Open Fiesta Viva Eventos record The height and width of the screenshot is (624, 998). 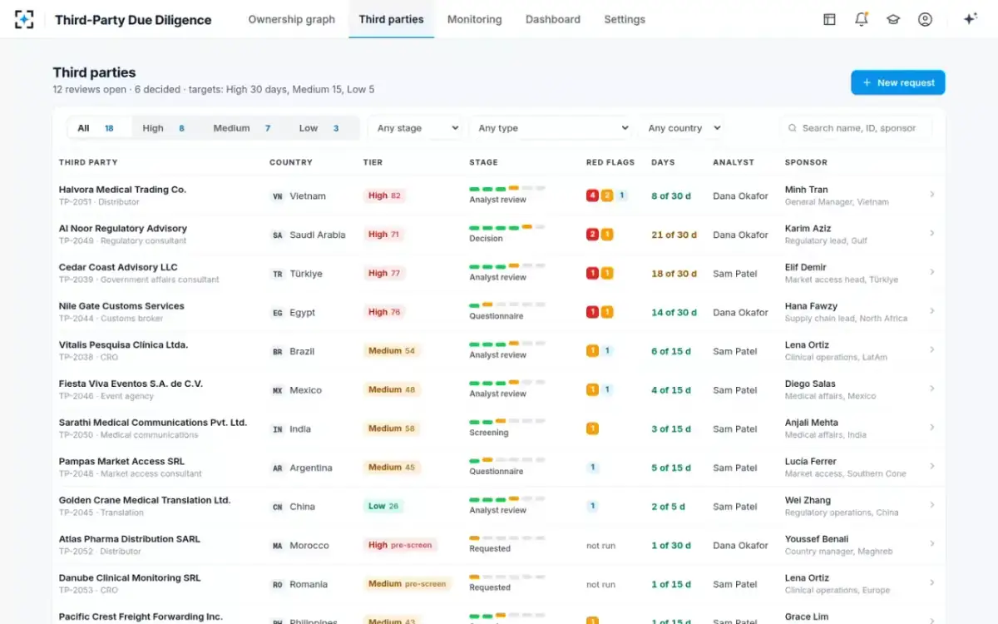point(131,384)
